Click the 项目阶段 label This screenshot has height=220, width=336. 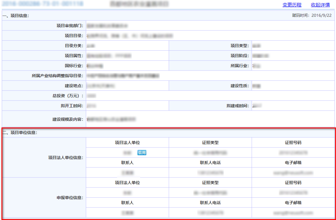tap(240, 56)
